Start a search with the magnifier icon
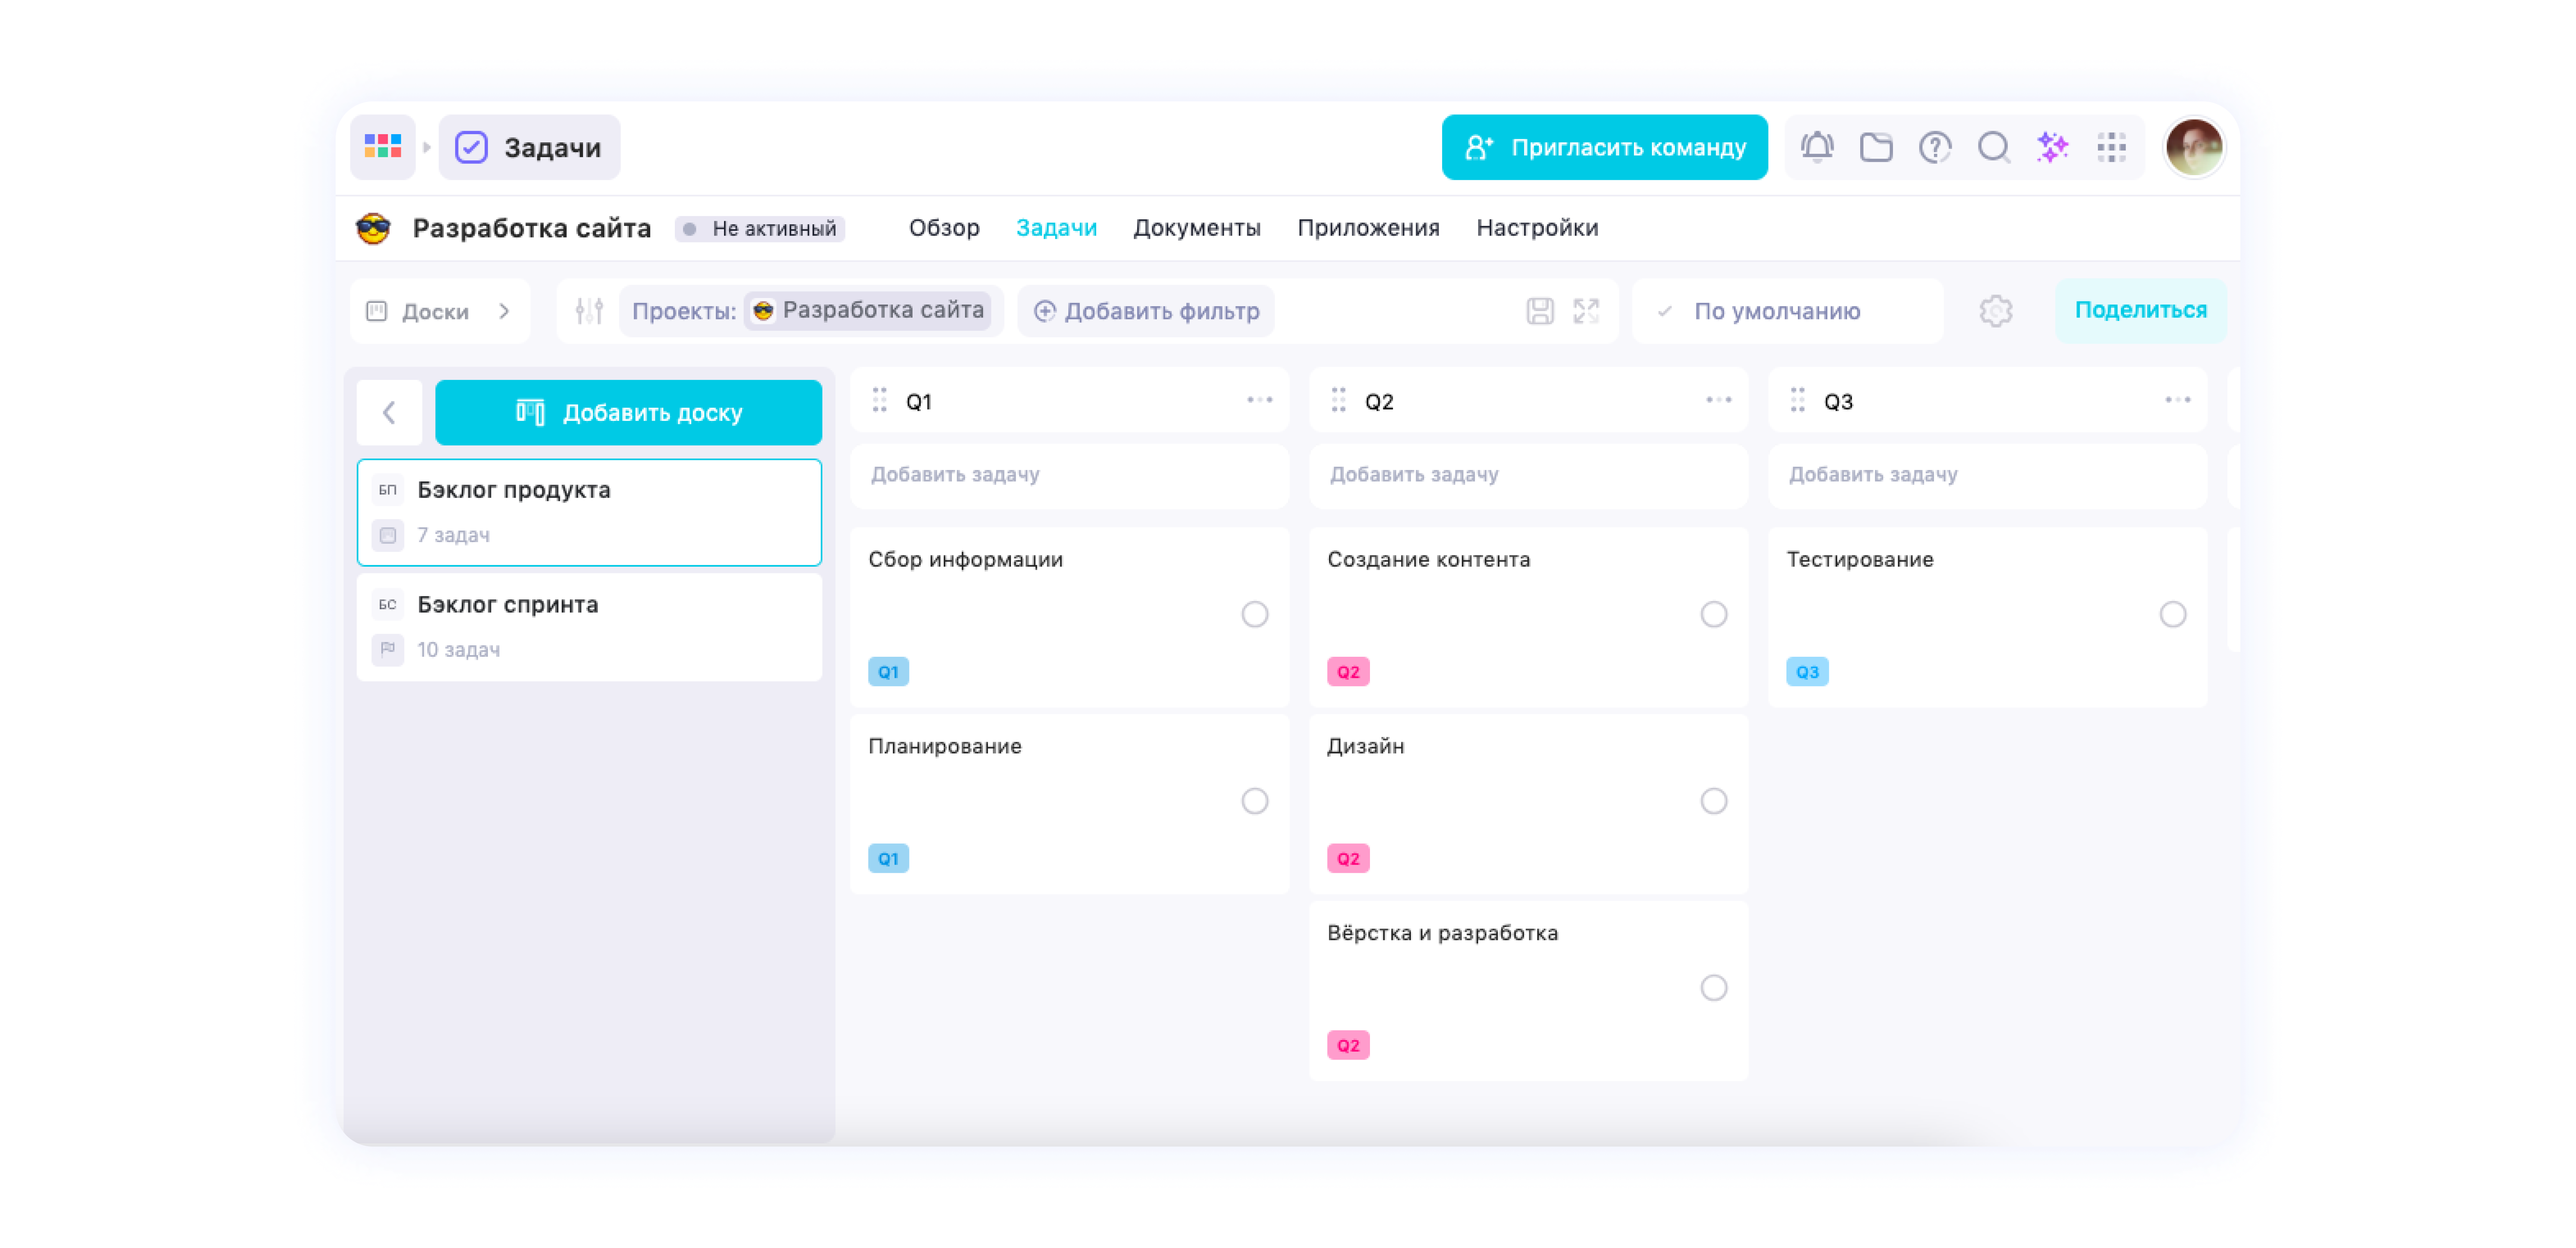The image size is (2576, 1248). pos(1995,147)
